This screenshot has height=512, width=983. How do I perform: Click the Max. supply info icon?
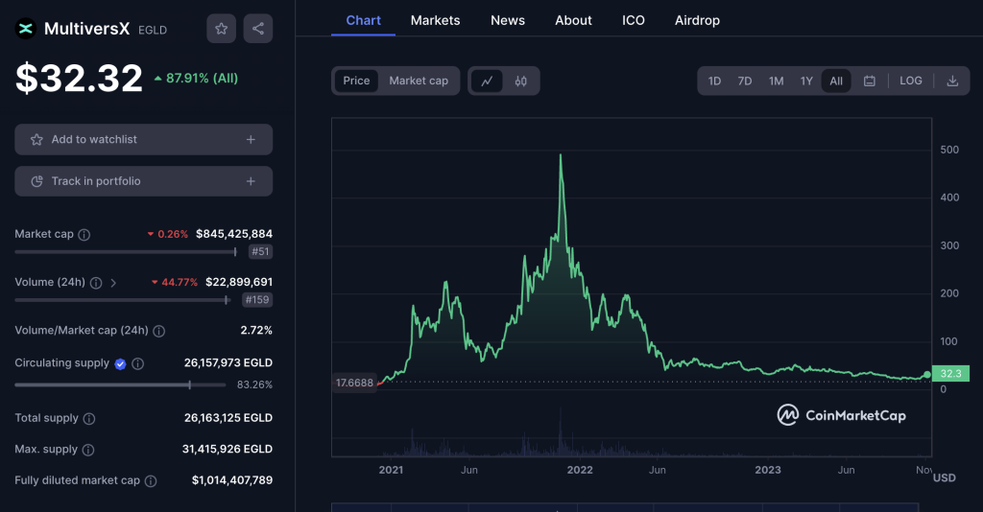click(x=88, y=450)
